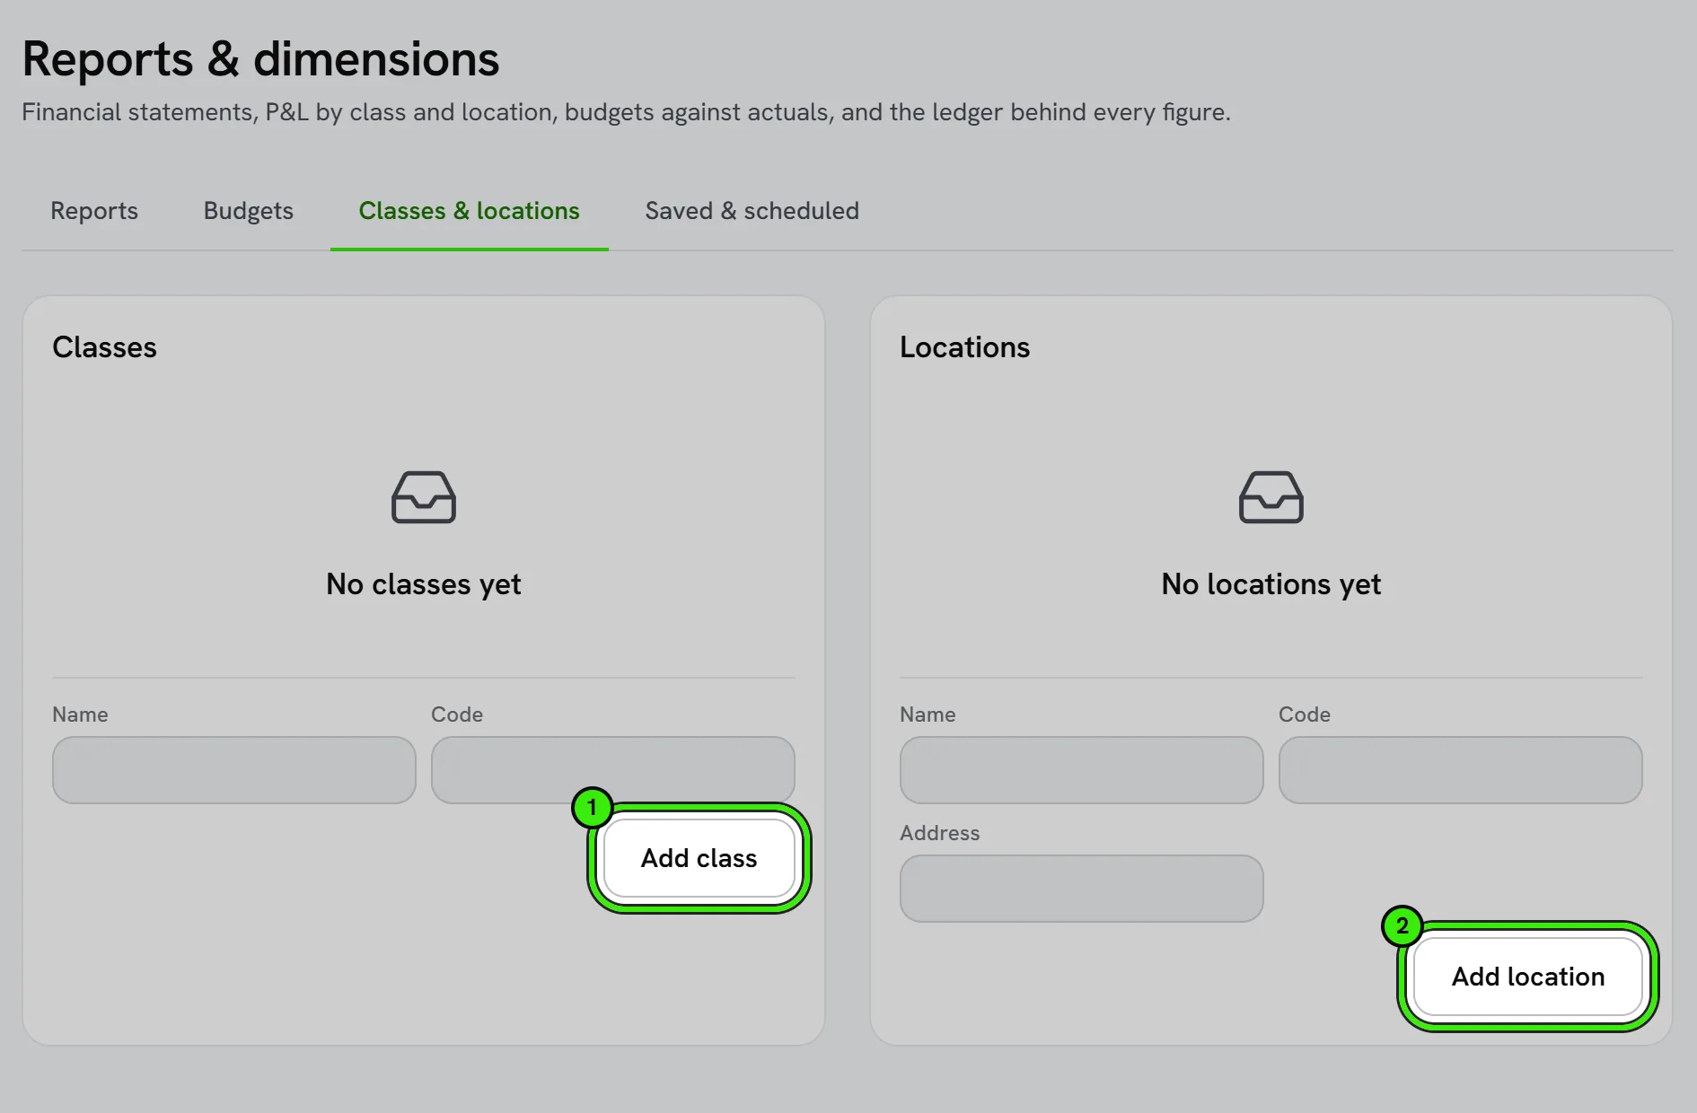The width and height of the screenshot is (1697, 1113).
Task: Open the Budgets tab
Action: tap(249, 211)
